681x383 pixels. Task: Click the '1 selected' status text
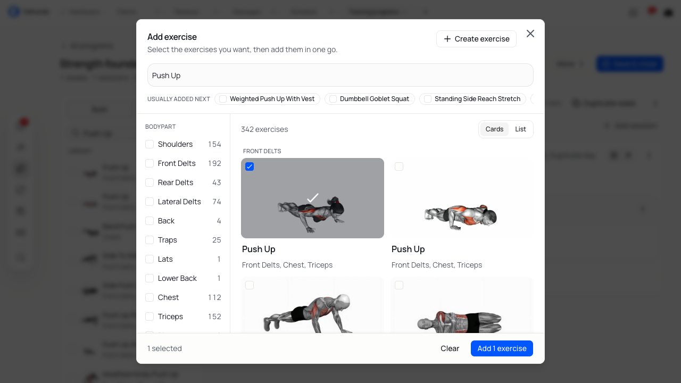(164, 348)
